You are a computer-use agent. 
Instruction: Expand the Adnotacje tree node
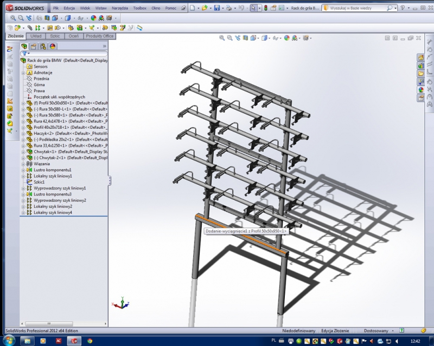(23, 73)
